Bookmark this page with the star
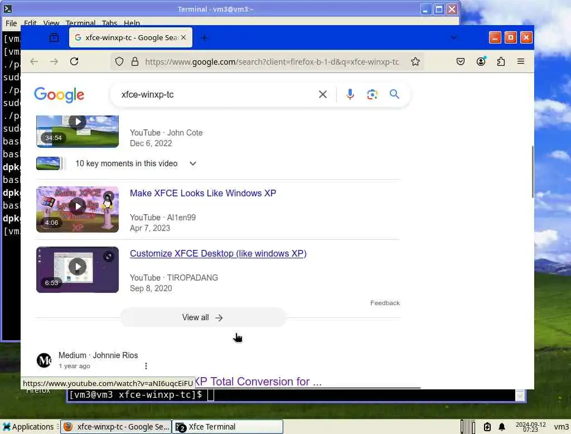 (415, 61)
